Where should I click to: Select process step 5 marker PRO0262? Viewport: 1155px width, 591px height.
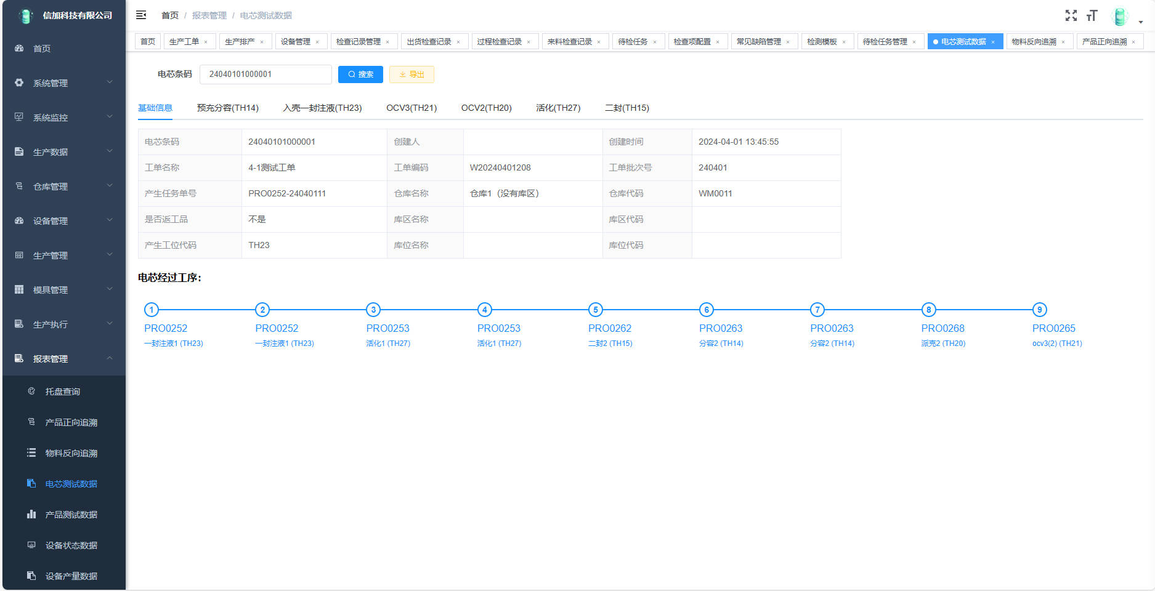point(595,310)
